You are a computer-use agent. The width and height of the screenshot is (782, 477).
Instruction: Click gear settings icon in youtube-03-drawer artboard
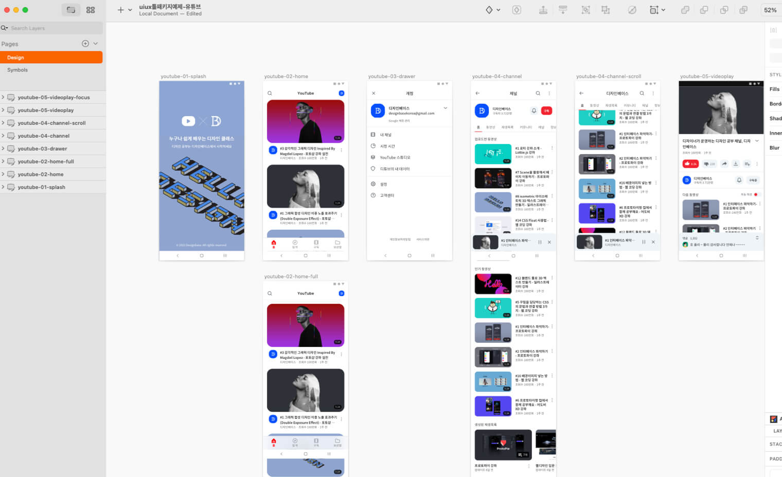(373, 184)
